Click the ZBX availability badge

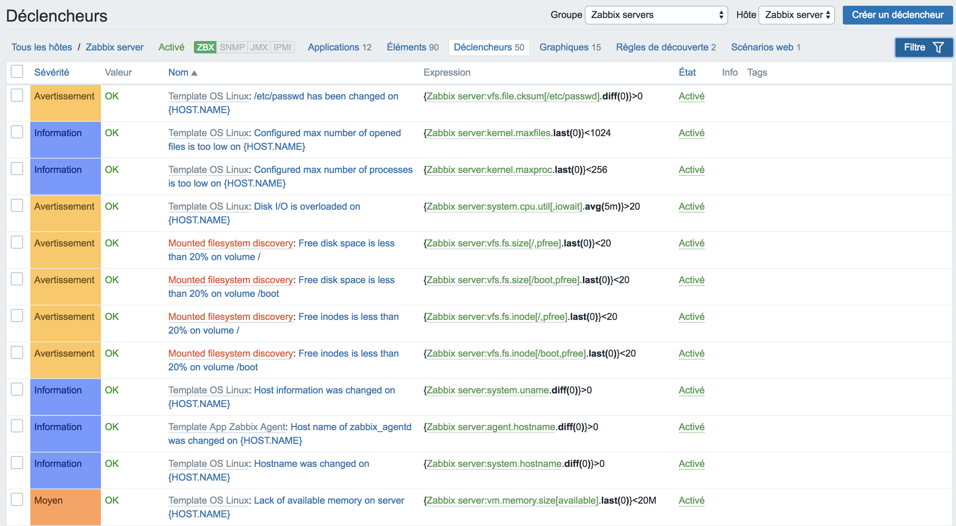click(x=205, y=47)
